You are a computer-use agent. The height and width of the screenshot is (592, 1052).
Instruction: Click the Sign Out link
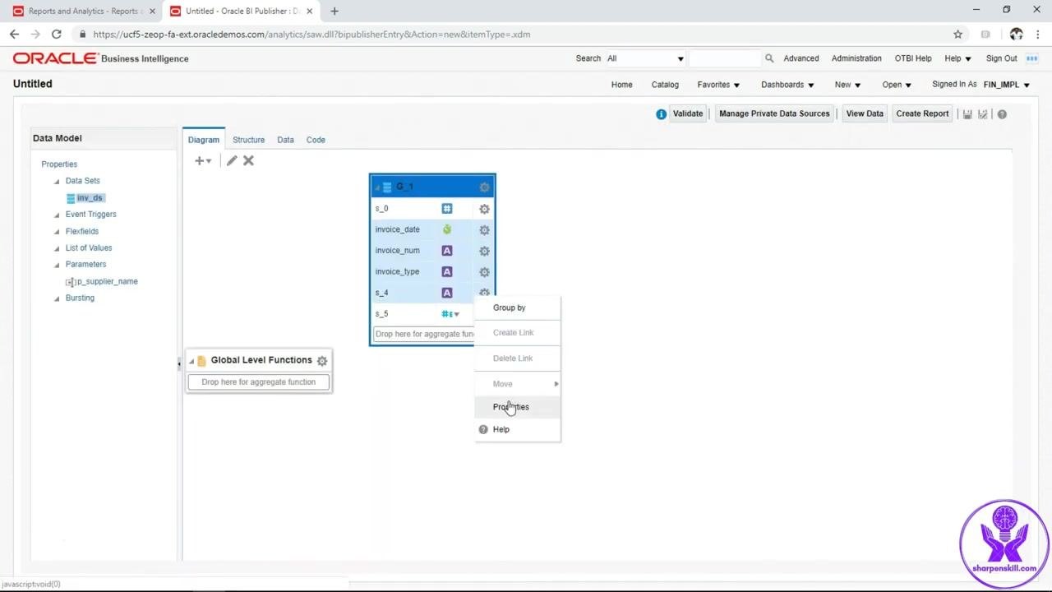pos(1001,58)
